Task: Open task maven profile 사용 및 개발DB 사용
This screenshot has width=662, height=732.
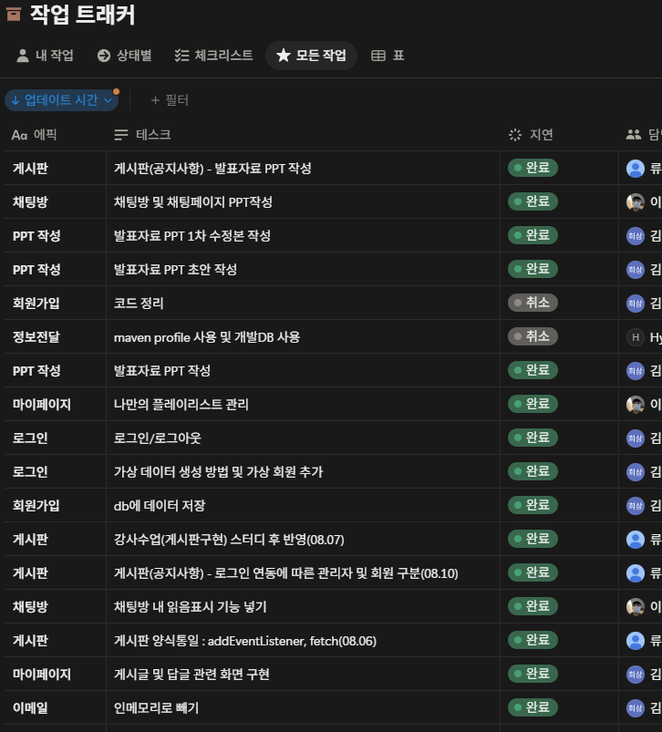Action: tap(207, 337)
